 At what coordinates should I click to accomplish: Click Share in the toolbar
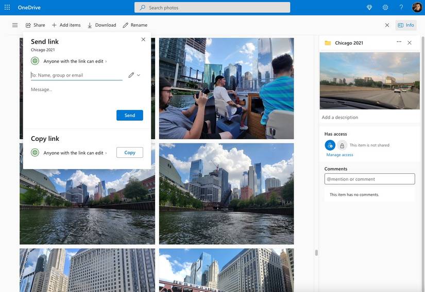coord(36,25)
